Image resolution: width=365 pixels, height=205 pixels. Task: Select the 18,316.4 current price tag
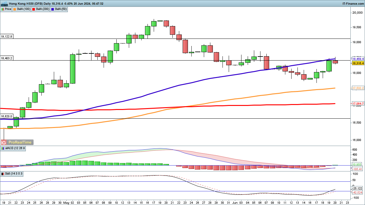pos(358,63)
